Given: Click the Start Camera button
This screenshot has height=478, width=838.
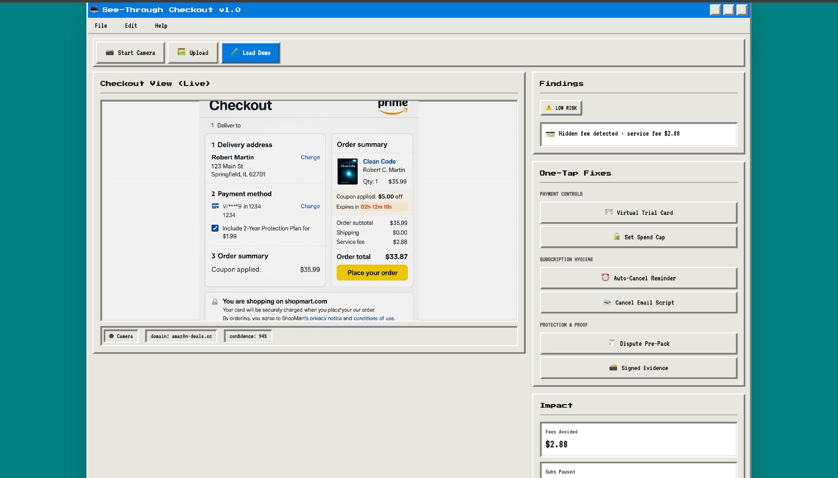Looking at the screenshot, I should coord(130,53).
